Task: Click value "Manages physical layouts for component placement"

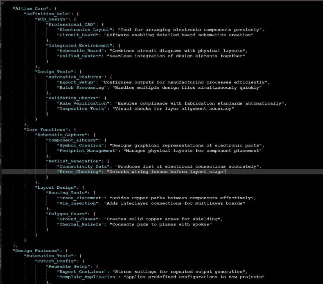Action: coord(192,151)
